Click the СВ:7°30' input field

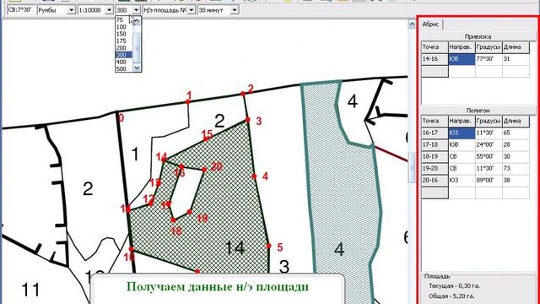[x=21, y=10]
